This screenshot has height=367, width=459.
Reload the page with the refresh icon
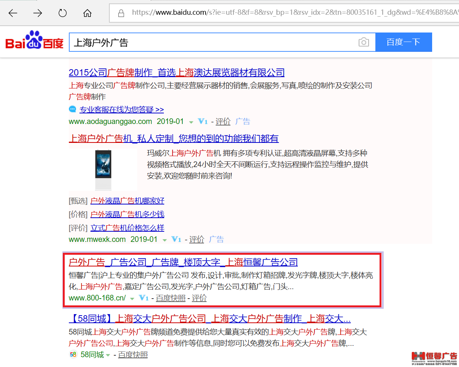point(62,13)
